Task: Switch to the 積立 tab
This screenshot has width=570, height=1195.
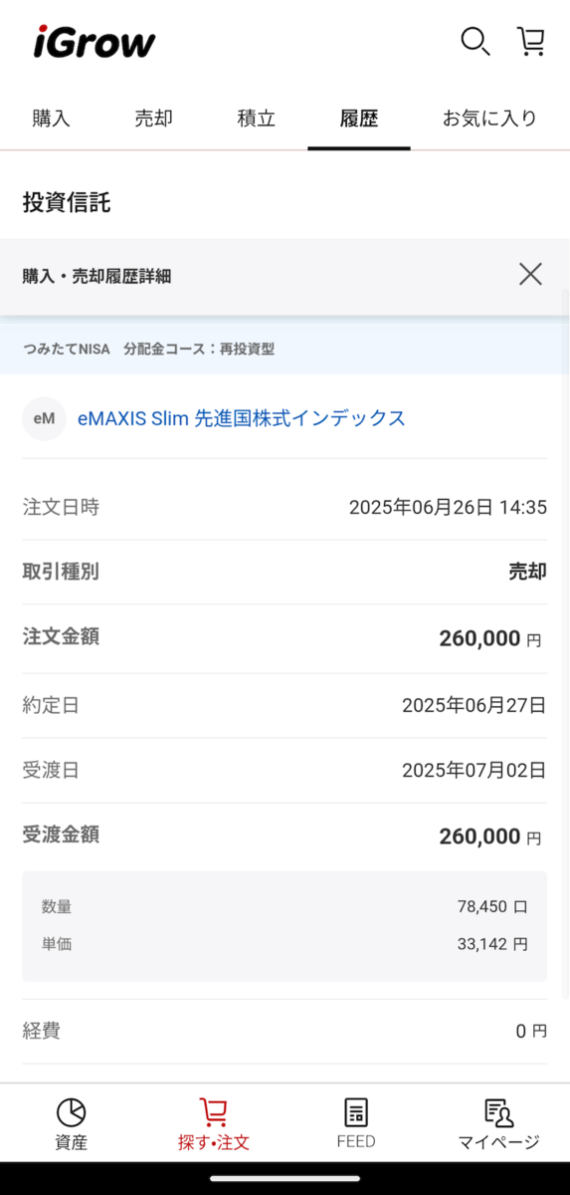Action: [x=257, y=119]
